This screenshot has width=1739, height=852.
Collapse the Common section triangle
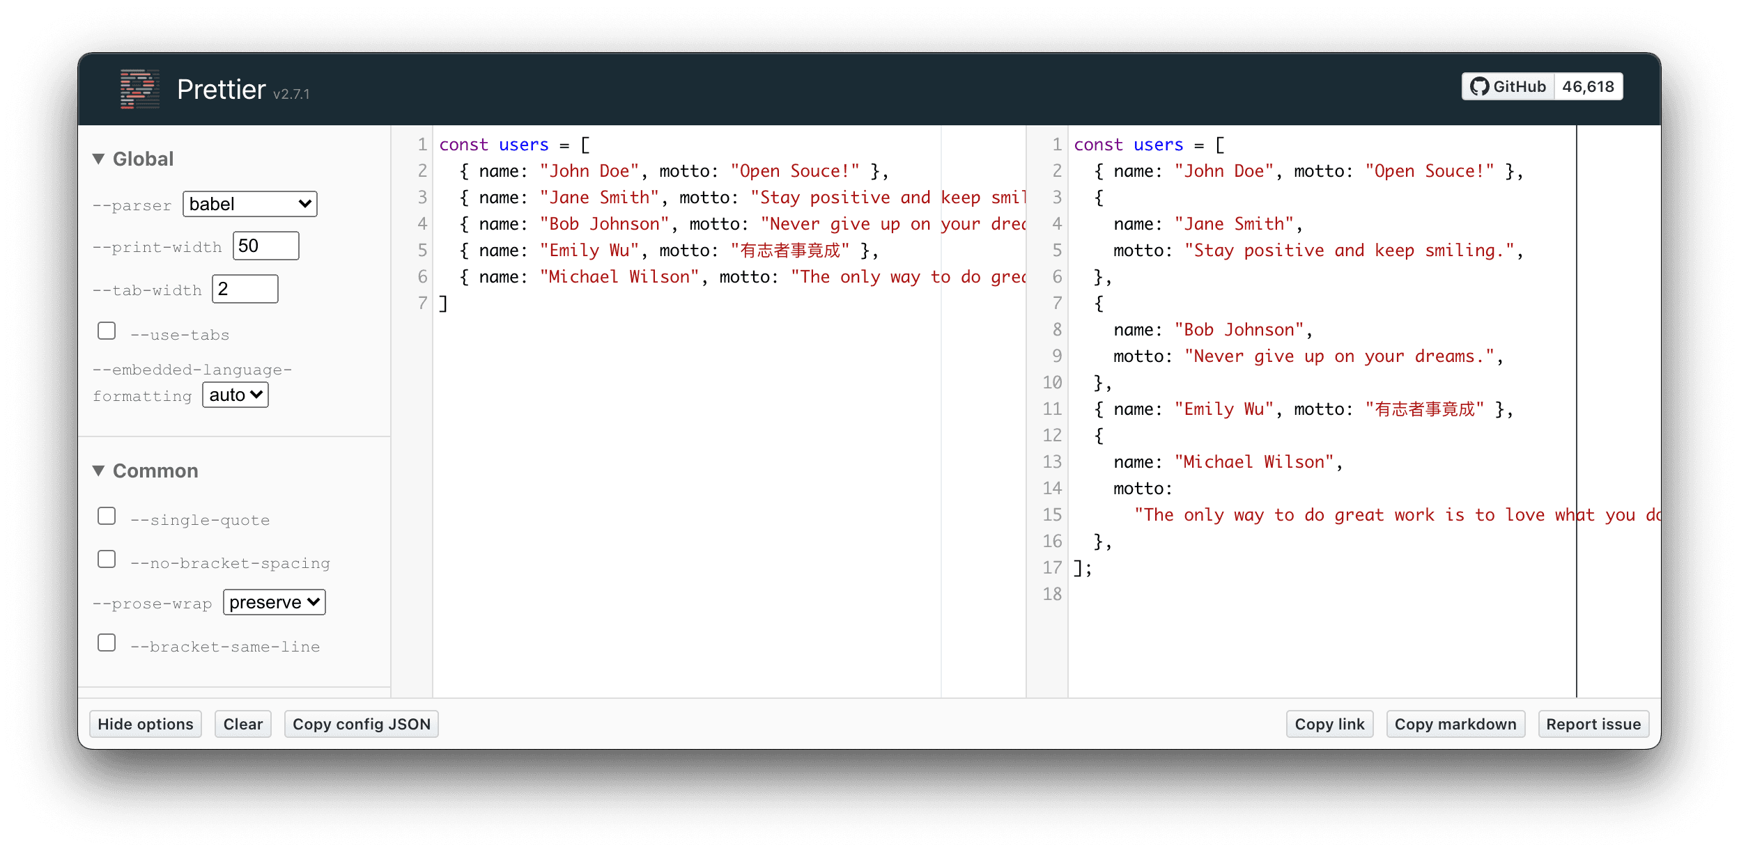coord(99,471)
